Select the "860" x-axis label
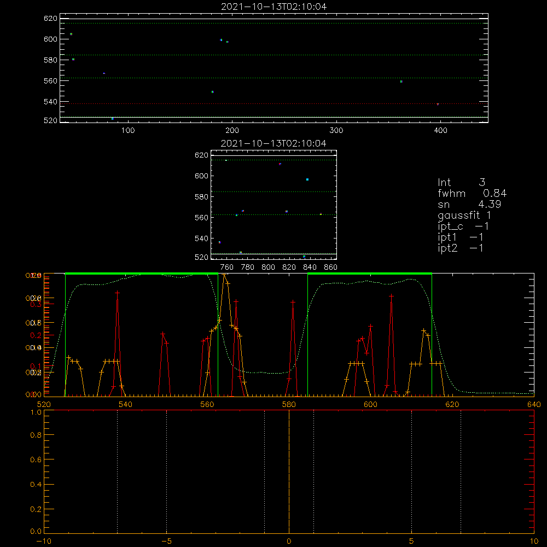The height and width of the screenshot is (547, 547). (331, 267)
